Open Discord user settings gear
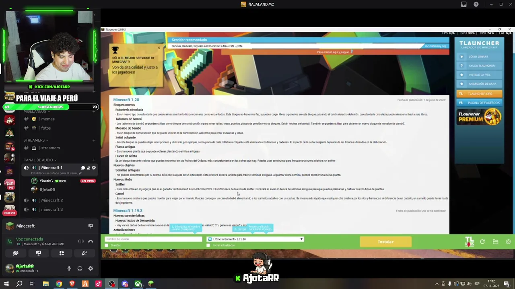This screenshot has height=289, width=515. click(91, 269)
